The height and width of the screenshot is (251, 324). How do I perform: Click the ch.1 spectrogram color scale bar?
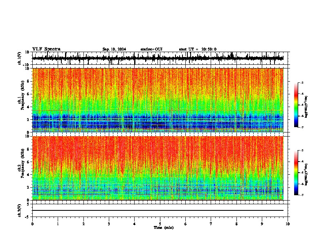point(296,105)
